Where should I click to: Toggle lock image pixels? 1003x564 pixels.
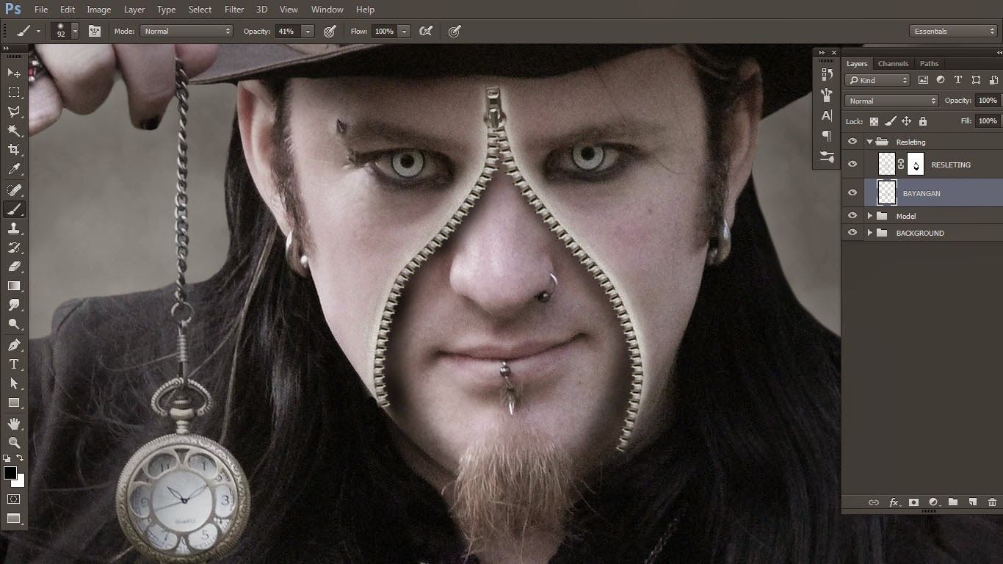click(x=891, y=121)
